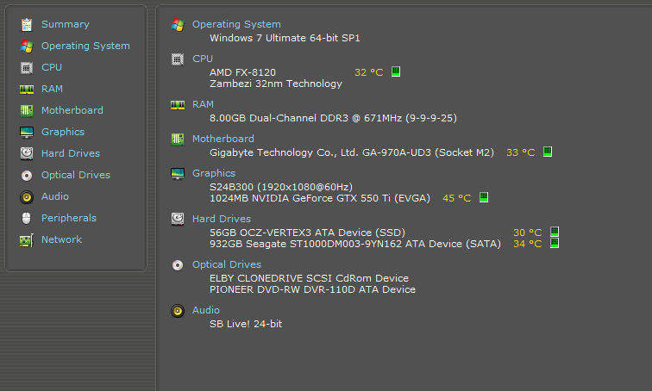The width and height of the screenshot is (652, 391).
Task: Click the Seagate temperature value 34 °C
Action: 528,244
